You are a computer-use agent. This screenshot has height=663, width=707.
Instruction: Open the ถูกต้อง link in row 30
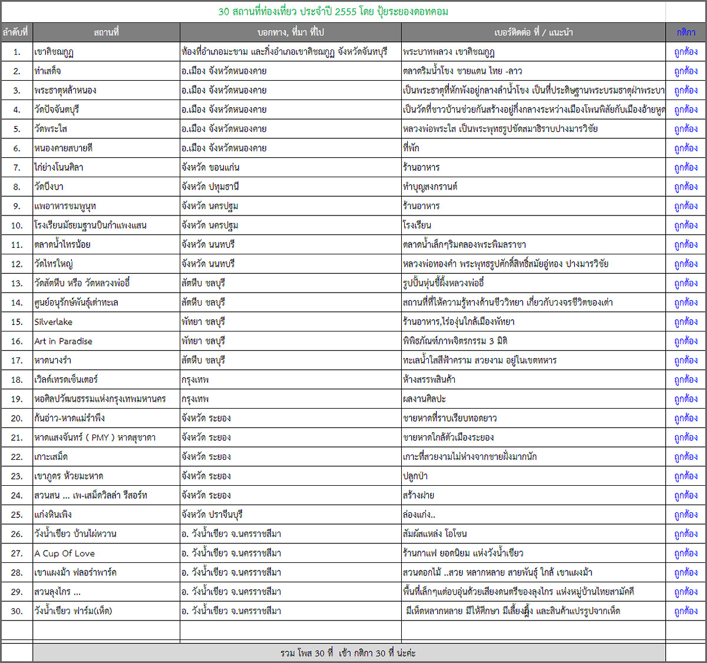click(x=686, y=611)
